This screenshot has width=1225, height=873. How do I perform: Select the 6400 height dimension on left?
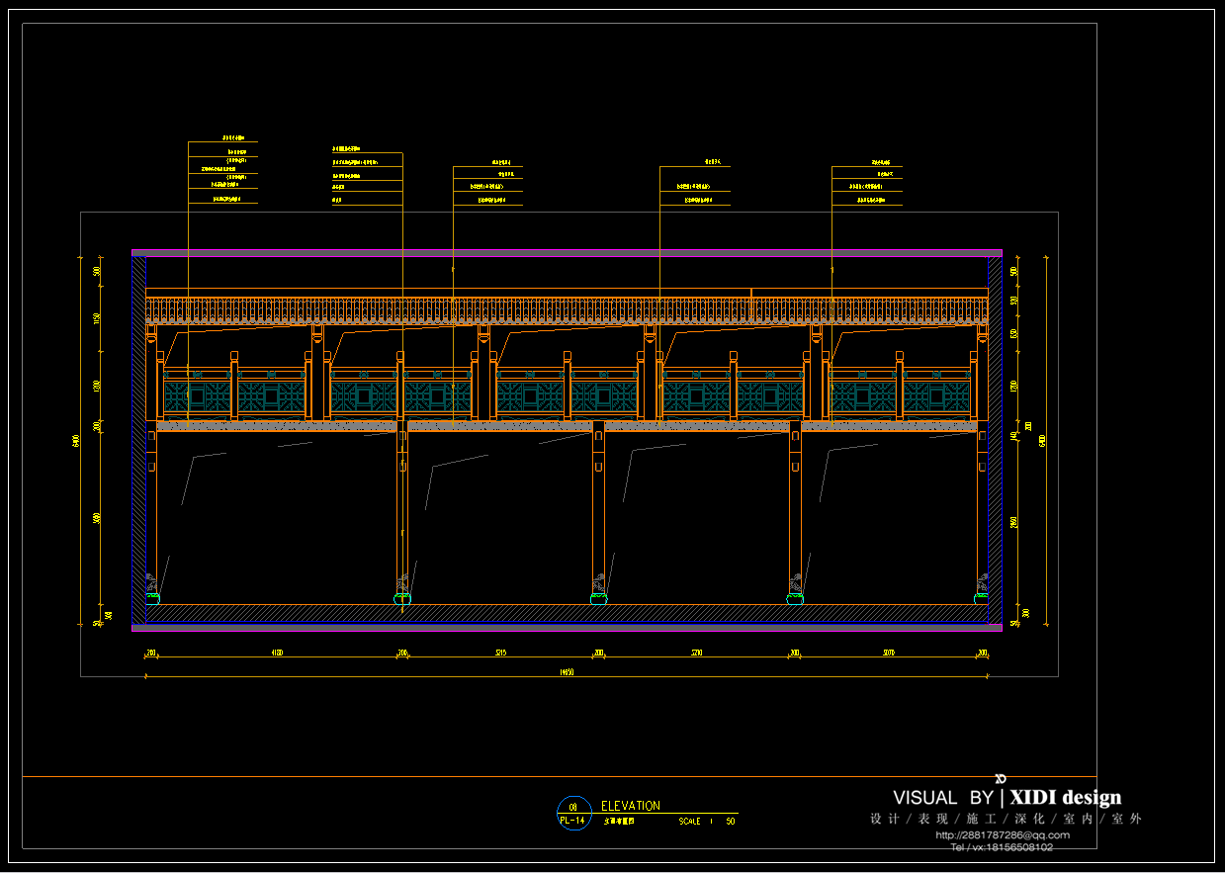(77, 440)
